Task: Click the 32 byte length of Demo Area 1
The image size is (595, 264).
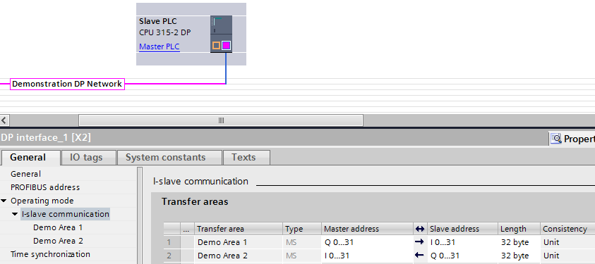Action: click(519, 242)
